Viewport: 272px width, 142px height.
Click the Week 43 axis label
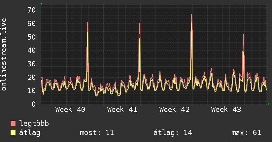(x=226, y=110)
